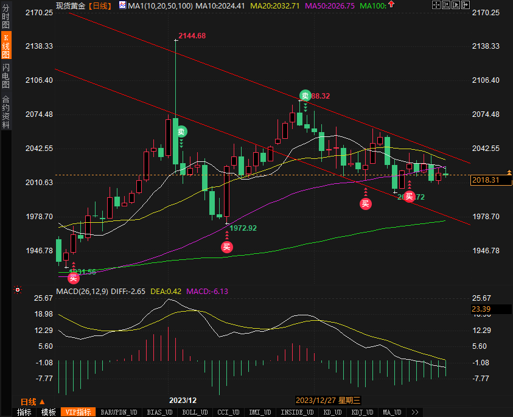This screenshot has width=513, height=417.
Task: Toggle the VIP指标 tab
Action: (79, 412)
